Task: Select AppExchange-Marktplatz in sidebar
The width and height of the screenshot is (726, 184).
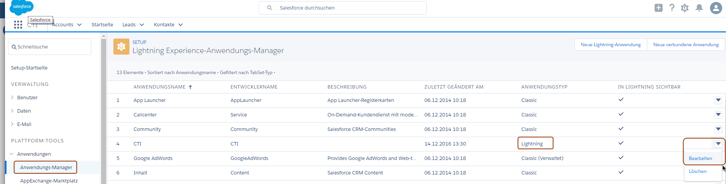Action: 49,181
